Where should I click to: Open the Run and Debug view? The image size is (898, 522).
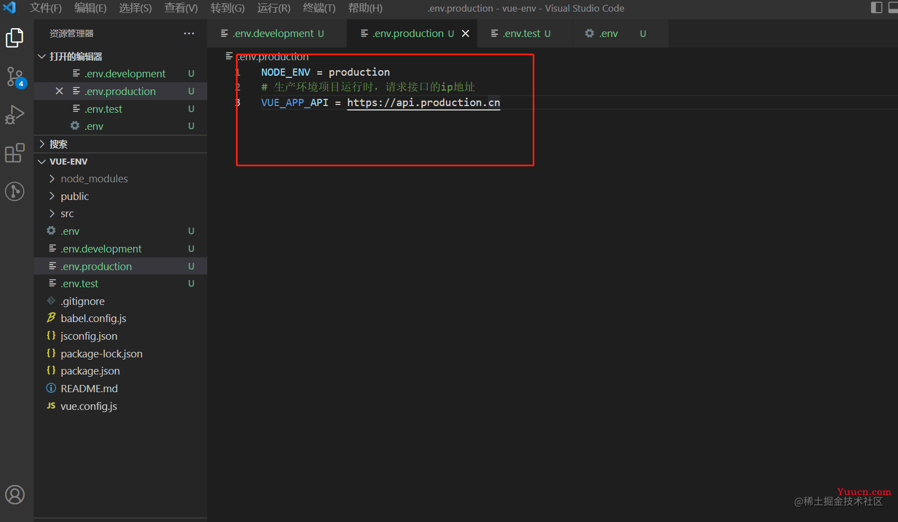[x=14, y=115]
